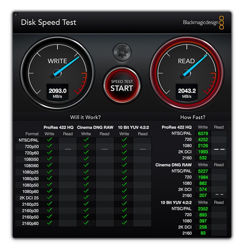Click ProRes write checkmark for 2K DCI 25
The image size is (244, 252).
coord(50,197)
